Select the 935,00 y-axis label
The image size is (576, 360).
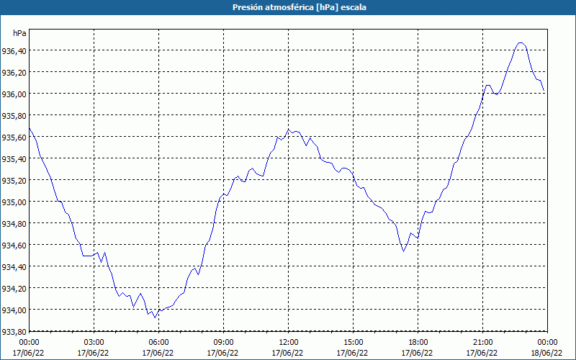tap(14, 202)
